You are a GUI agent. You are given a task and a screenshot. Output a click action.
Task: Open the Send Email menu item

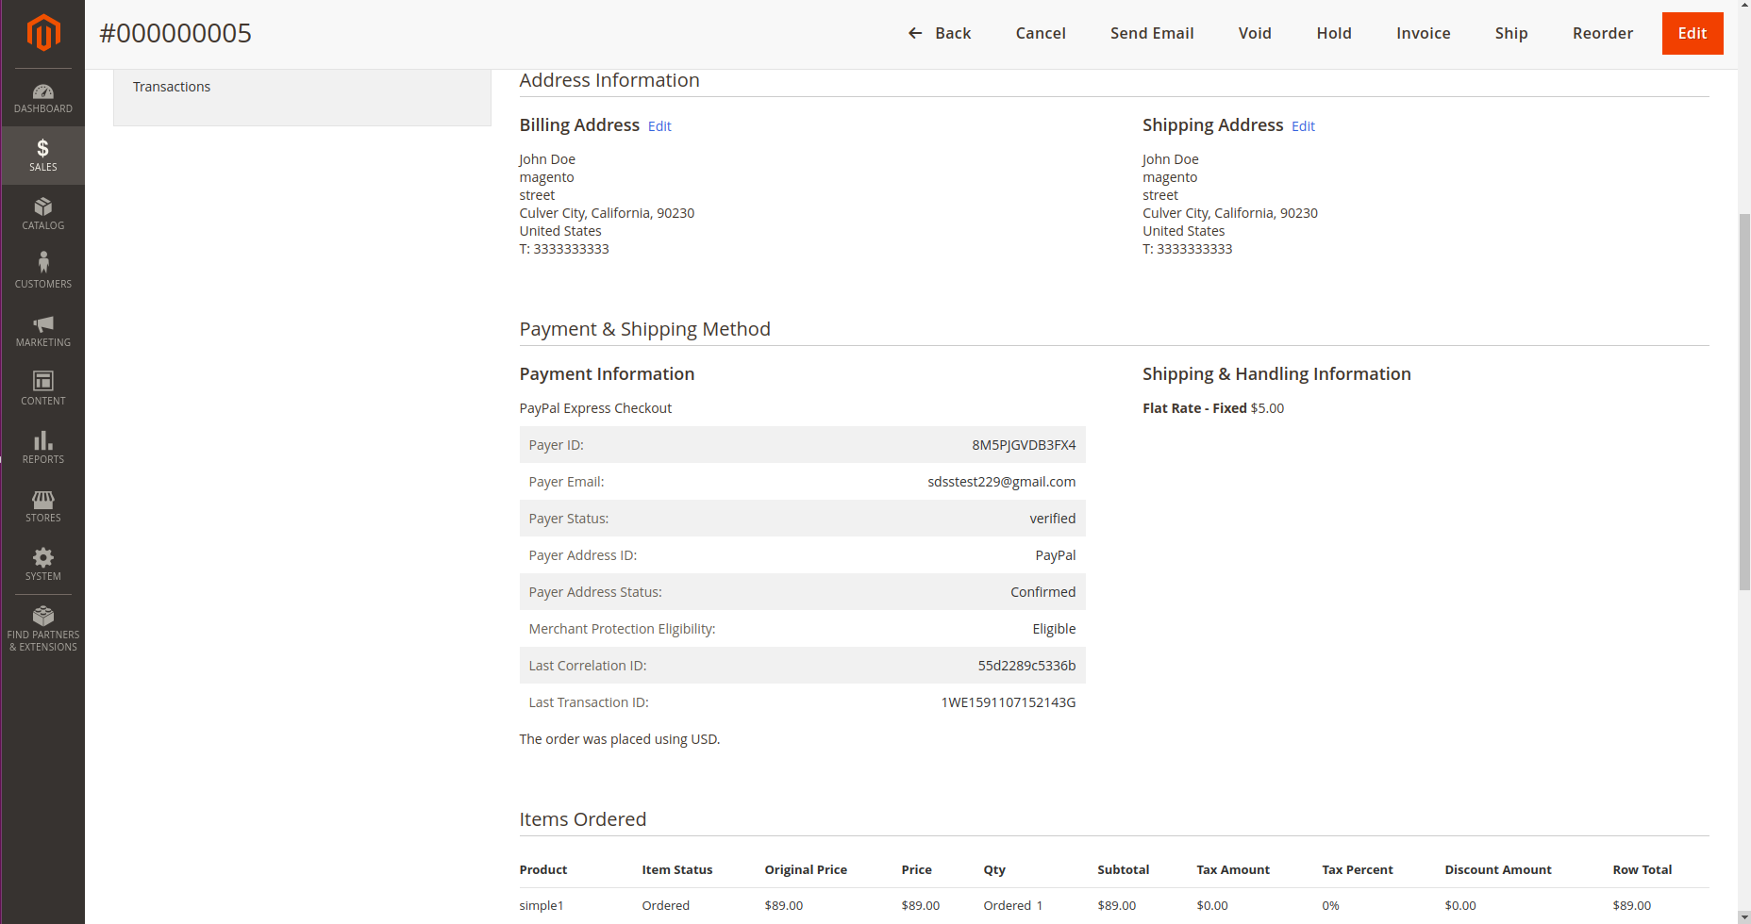tap(1151, 33)
